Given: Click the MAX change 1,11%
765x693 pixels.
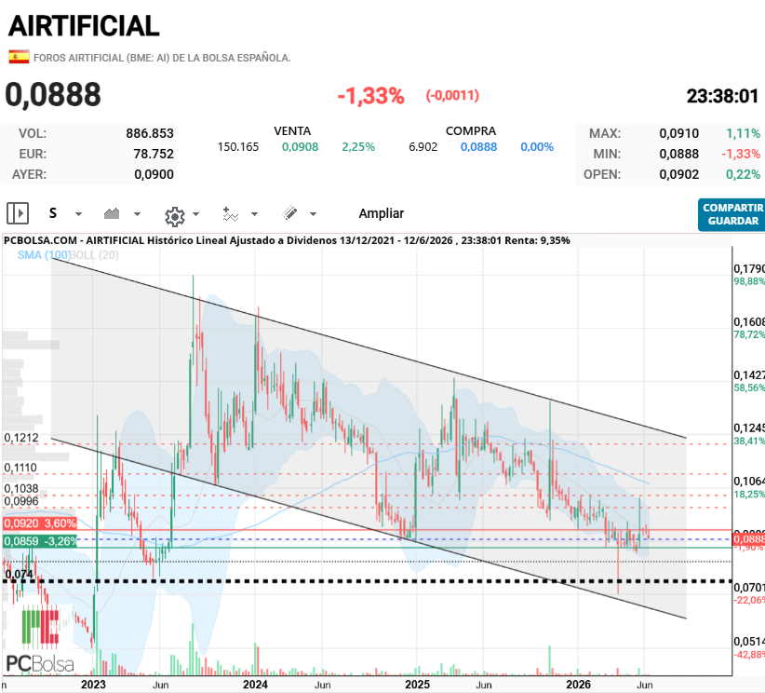Looking at the screenshot, I should coord(743,133).
